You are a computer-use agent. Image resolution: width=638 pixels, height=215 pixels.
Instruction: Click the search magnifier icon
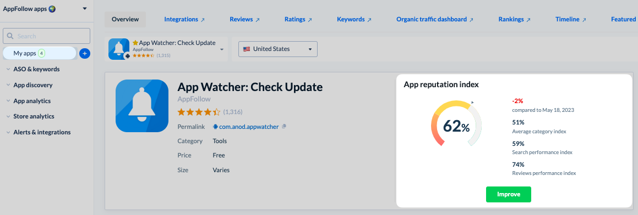[x=10, y=36]
